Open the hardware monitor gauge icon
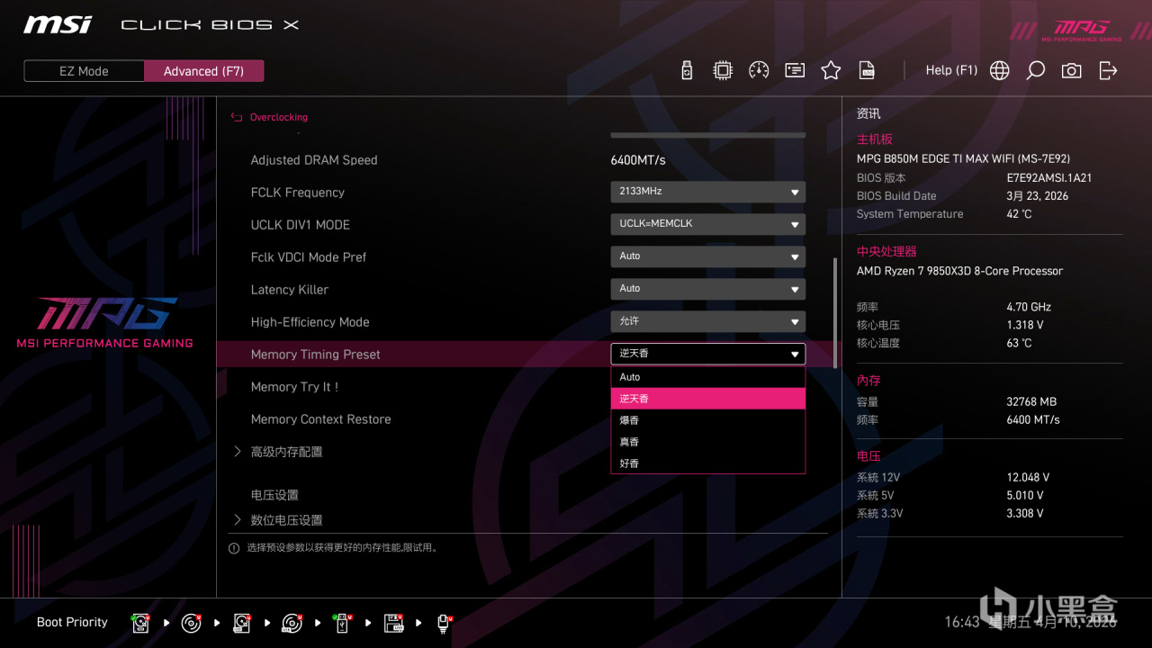The image size is (1152, 648). (759, 70)
